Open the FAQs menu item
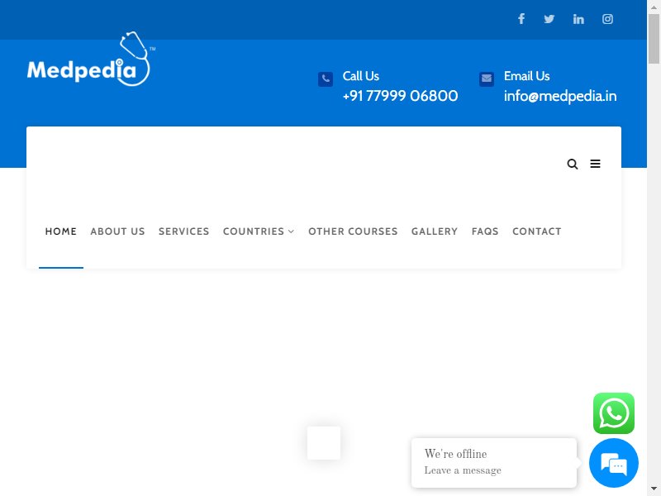The image size is (661, 496). click(485, 231)
